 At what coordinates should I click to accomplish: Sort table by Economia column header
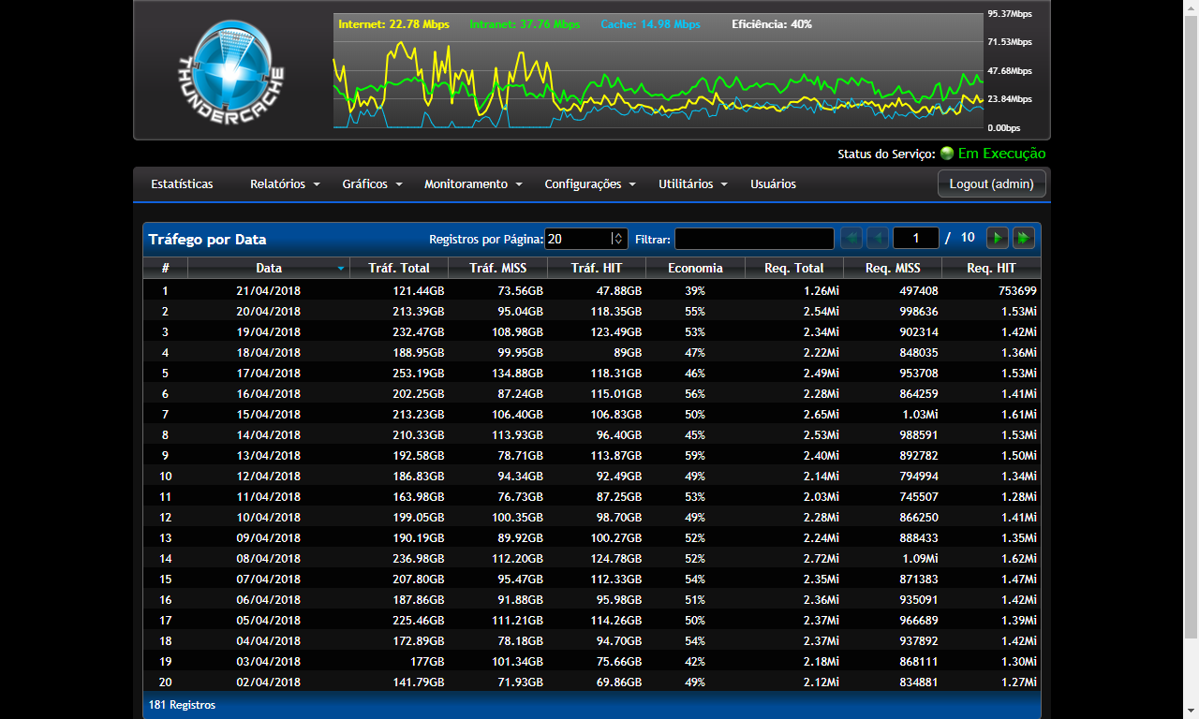click(x=695, y=269)
